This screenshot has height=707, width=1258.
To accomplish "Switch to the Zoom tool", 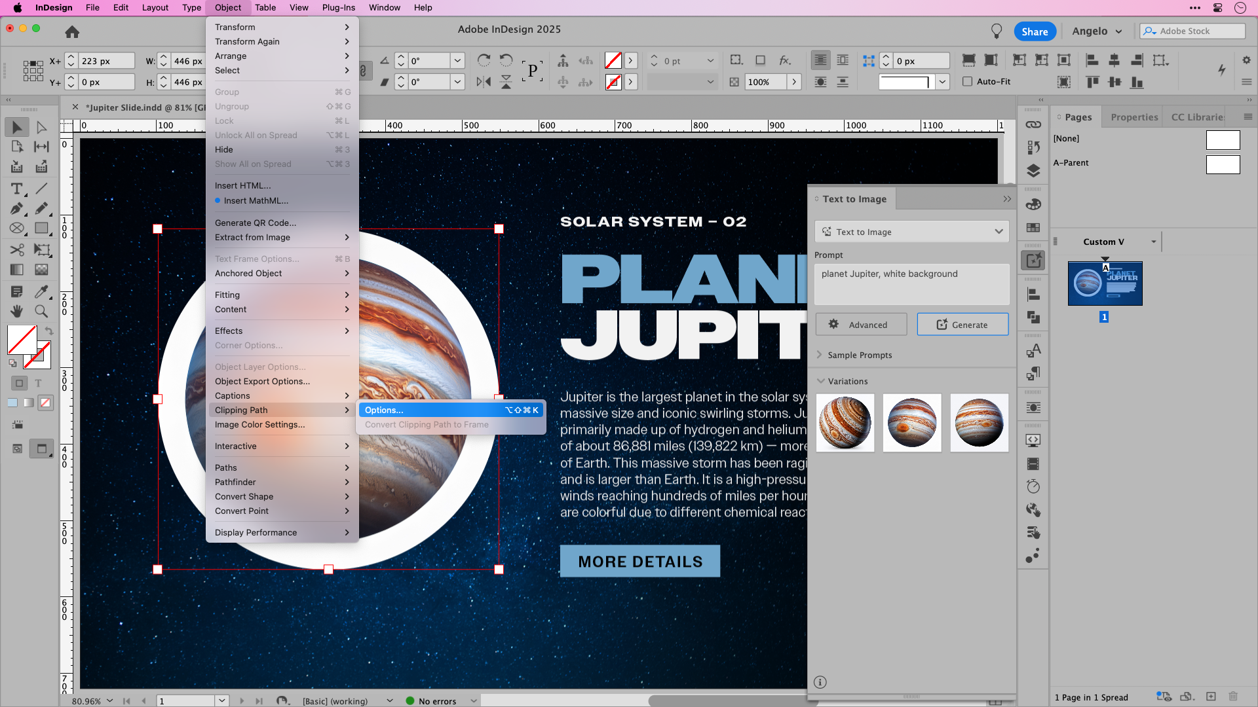I will click(42, 311).
